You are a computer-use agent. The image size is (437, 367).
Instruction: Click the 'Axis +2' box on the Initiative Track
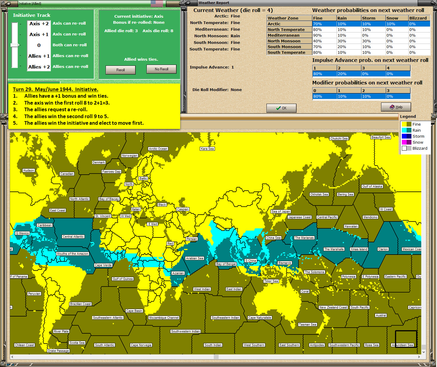(x=39, y=23)
